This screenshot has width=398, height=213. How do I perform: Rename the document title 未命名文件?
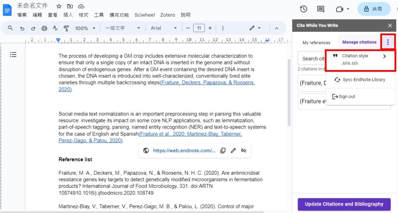32,5
